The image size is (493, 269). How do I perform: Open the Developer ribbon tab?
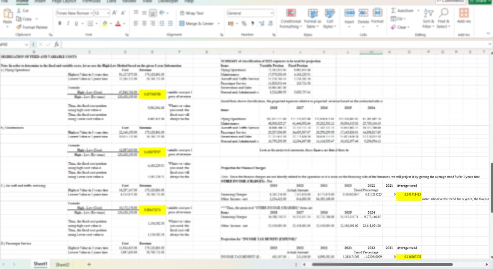click(x=169, y=2)
